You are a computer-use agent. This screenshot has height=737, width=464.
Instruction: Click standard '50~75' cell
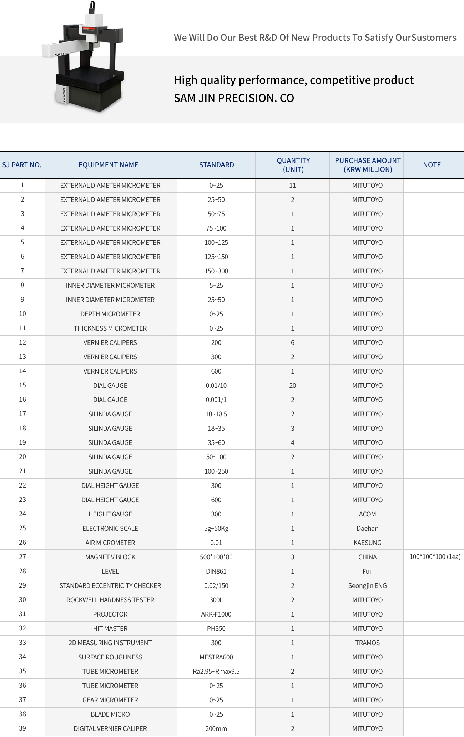tap(216, 214)
